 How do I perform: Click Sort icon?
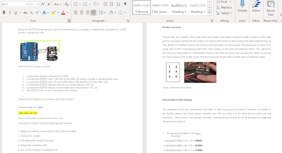point(118,4)
